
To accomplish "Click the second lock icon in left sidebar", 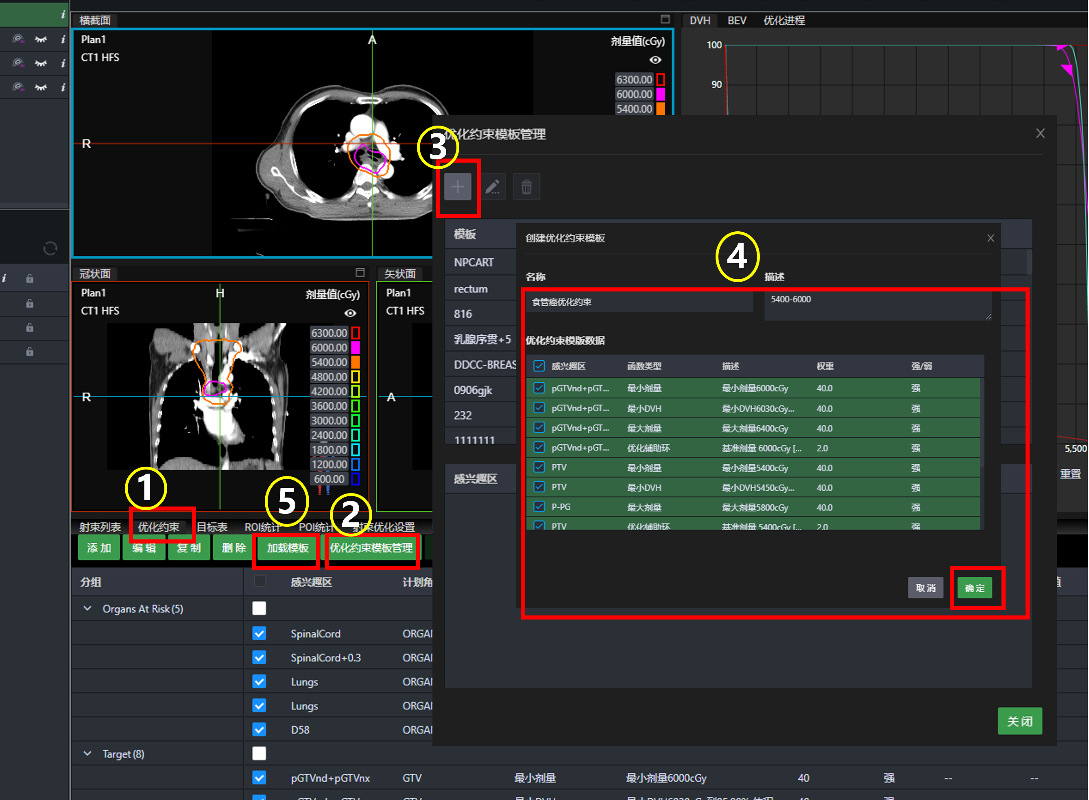I will pos(30,303).
